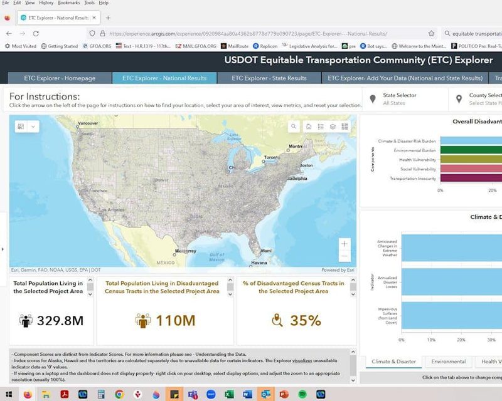Switch to ETC Explorer - Homepage tab

tap(60, 78)
